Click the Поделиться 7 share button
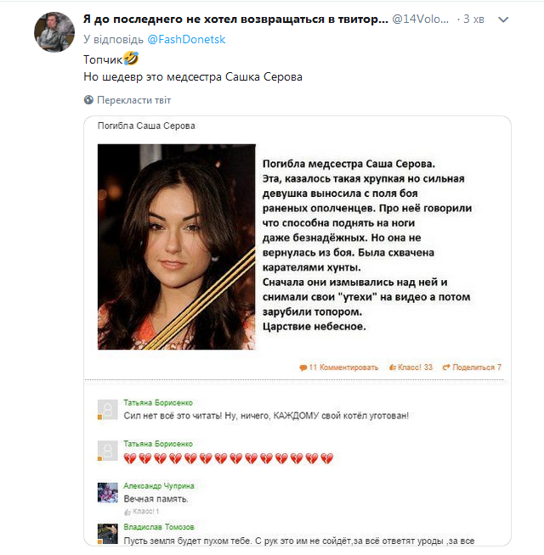 click(476, 367)
